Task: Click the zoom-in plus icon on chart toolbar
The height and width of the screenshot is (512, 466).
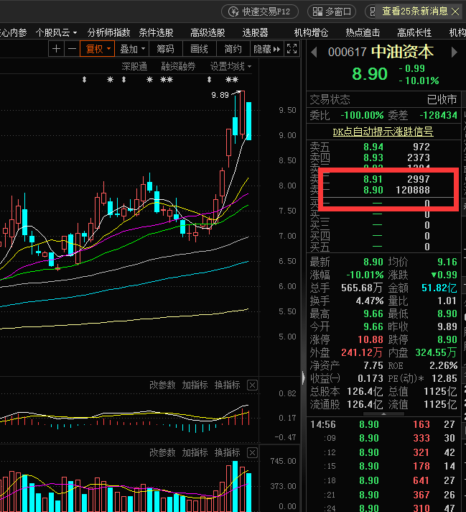Action: point(57,49)
